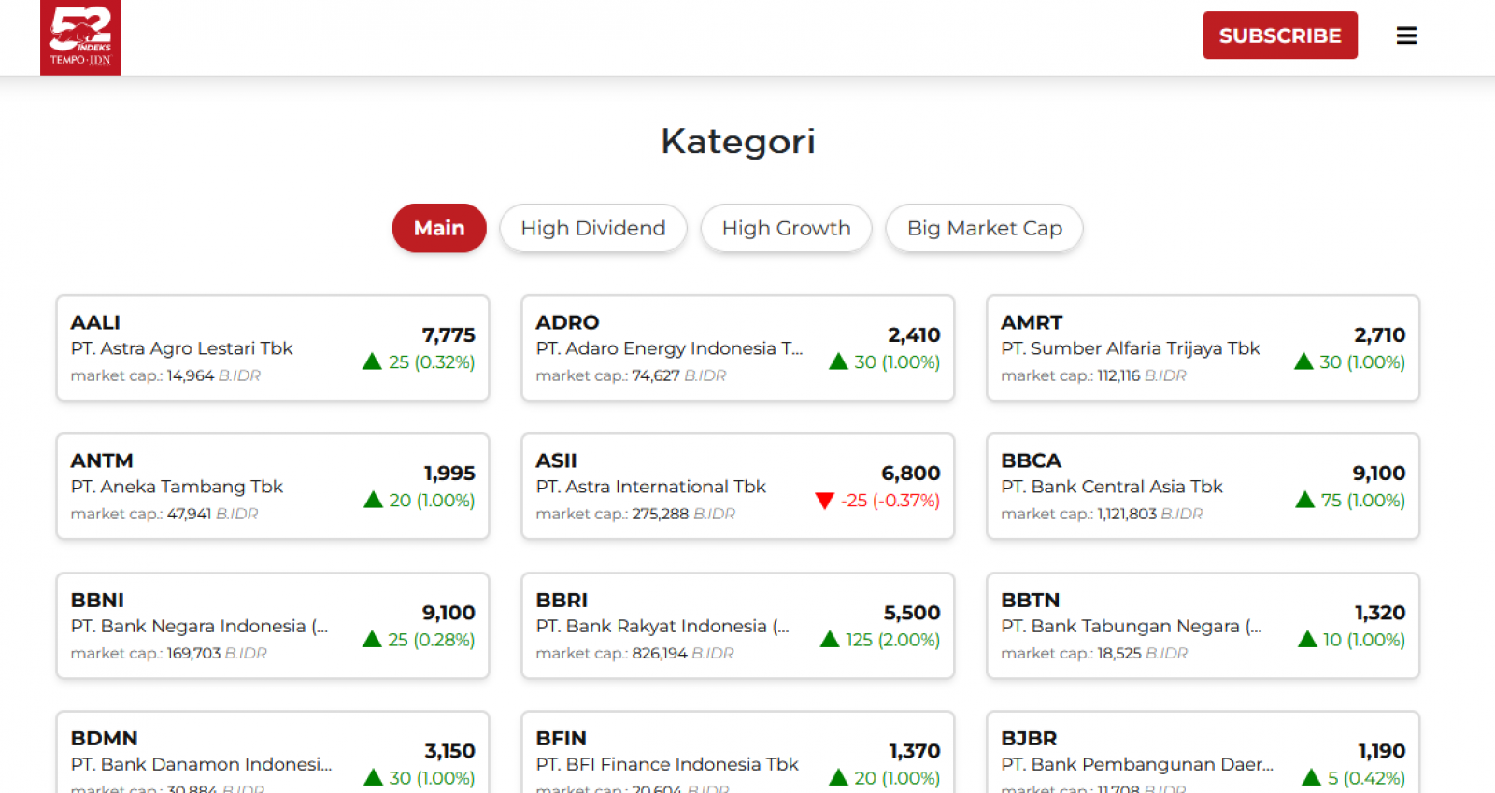Open the BBRI stock card

pos(738,626)
